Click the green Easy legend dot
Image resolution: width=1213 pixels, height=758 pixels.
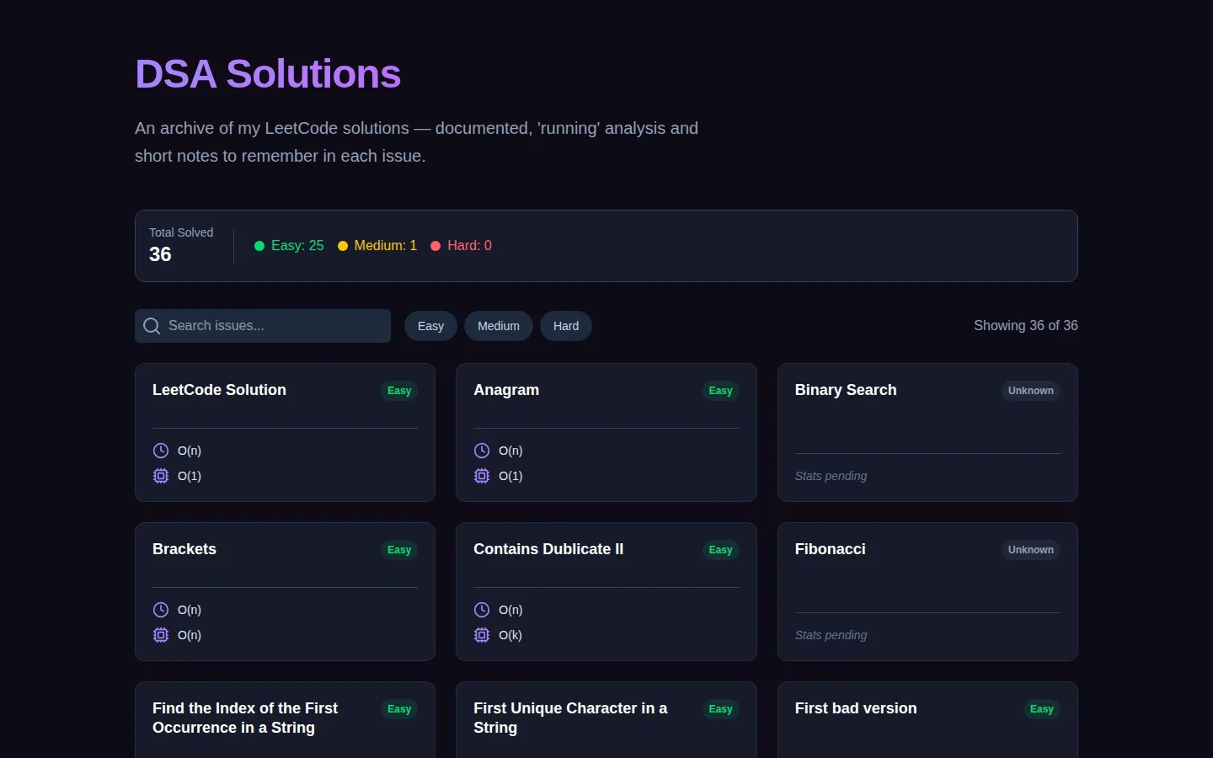(259, 246)
